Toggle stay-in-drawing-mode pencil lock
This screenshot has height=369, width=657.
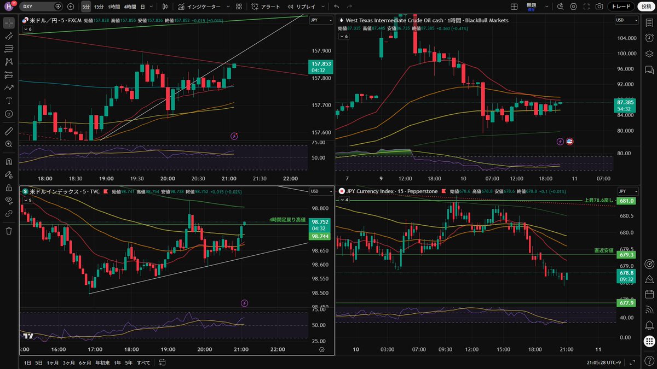9,175
